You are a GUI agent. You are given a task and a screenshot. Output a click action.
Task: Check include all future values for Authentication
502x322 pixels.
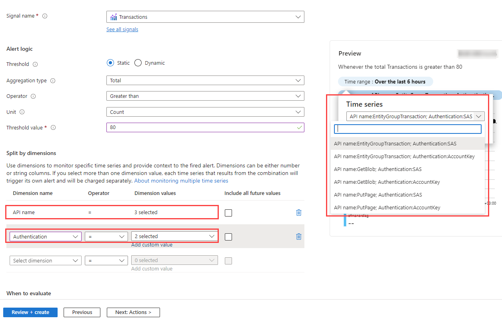tap(228, 237)
